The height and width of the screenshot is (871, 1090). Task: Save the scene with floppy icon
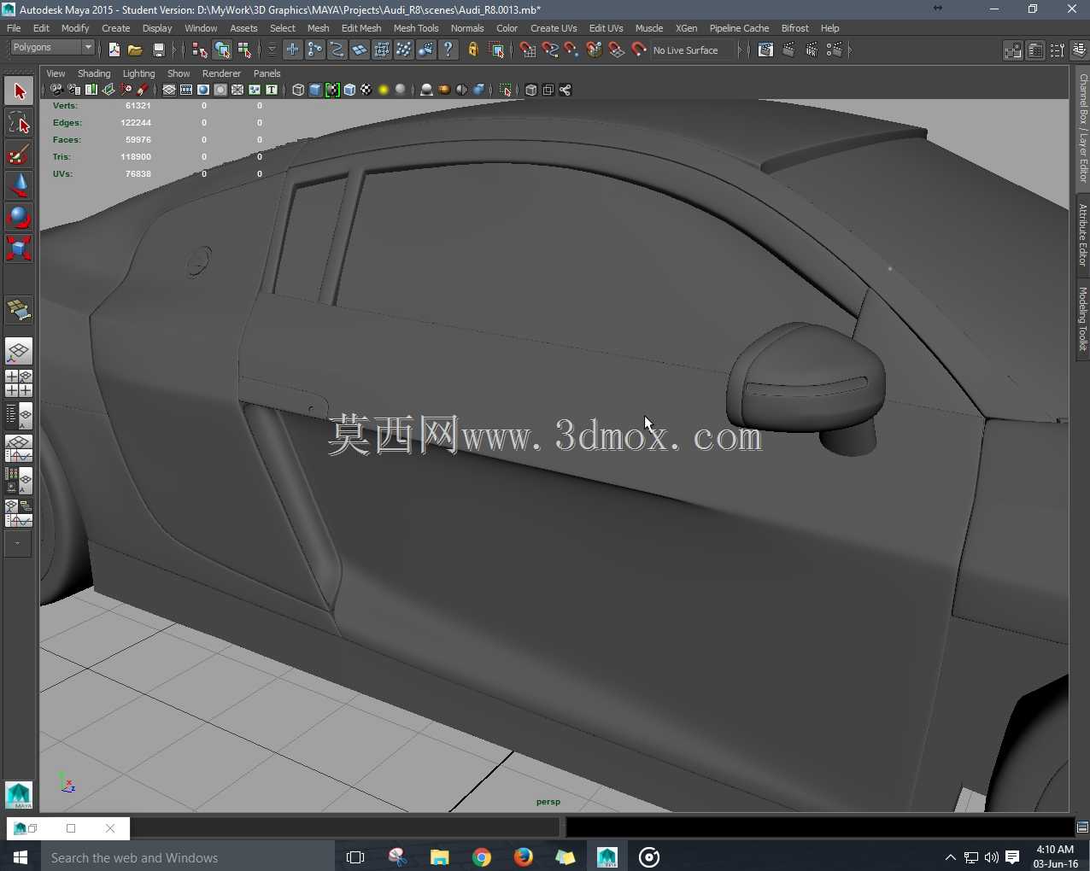158,50
